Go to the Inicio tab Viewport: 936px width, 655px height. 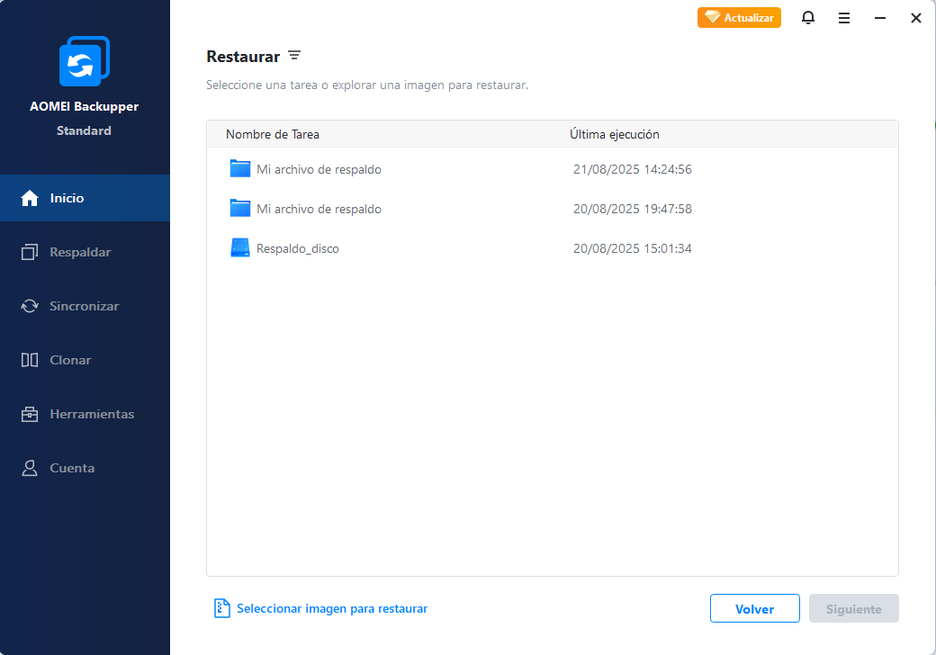85,198
